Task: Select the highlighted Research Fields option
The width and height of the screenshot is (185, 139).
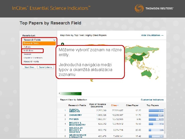Action: coord(39,44)
